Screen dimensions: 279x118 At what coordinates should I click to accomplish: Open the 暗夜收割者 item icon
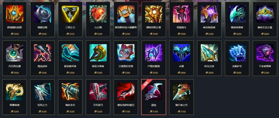coord(237,14)
